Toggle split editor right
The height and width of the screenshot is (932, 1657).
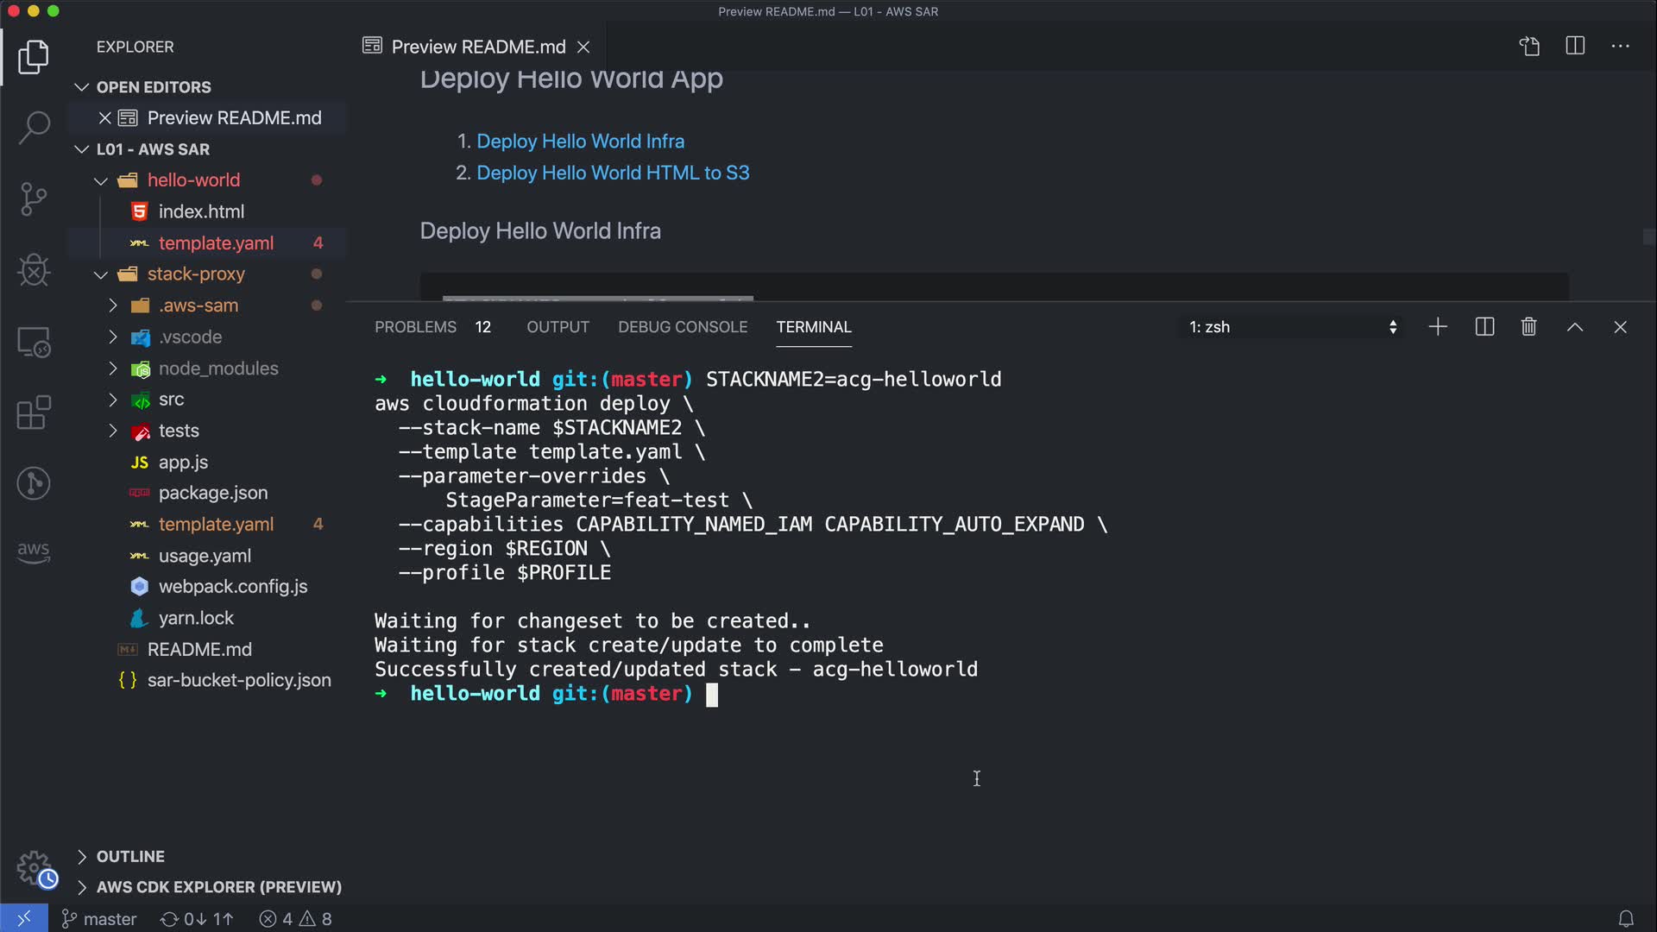pos(1574,46)
